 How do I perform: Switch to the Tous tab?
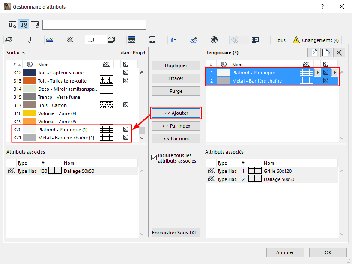click(x=280, y=40)
